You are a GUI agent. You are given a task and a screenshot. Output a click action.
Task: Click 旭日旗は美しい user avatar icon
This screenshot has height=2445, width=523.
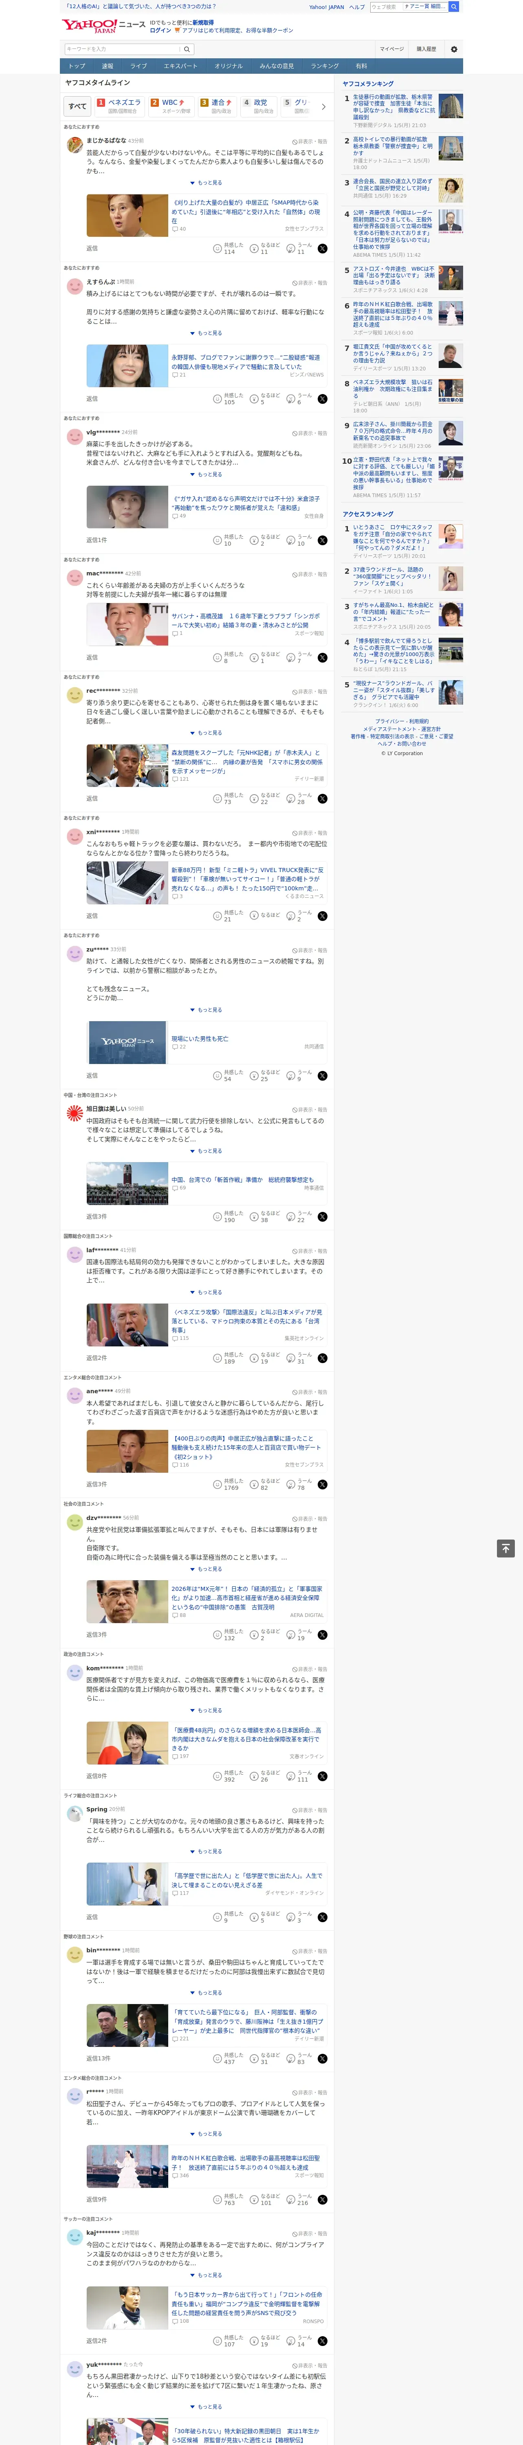pyautogui.click(x=74, y=1112)
